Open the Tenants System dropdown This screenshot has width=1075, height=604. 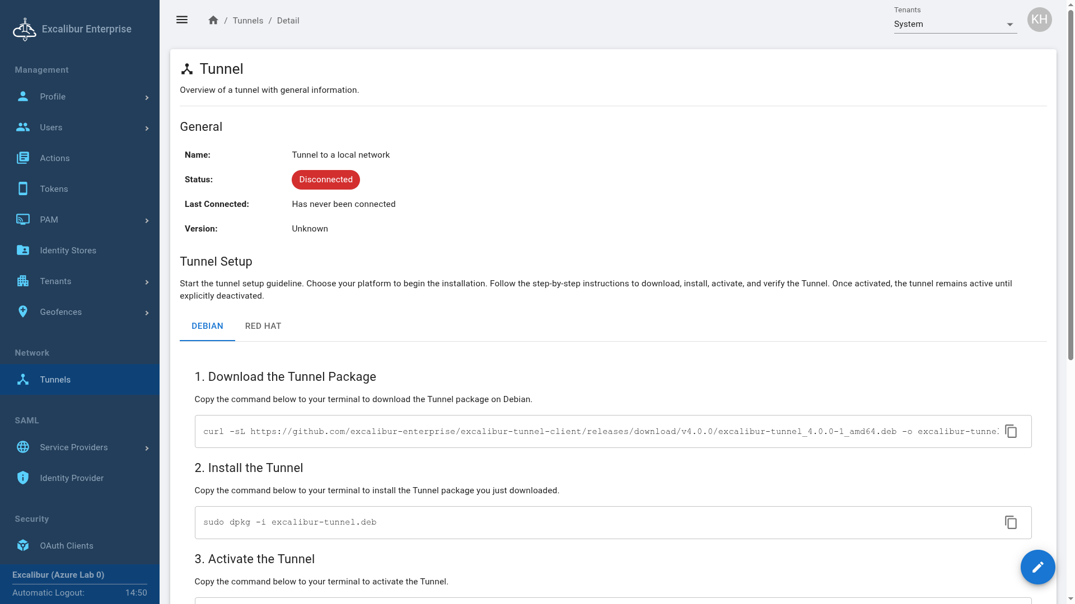[955, 24]
